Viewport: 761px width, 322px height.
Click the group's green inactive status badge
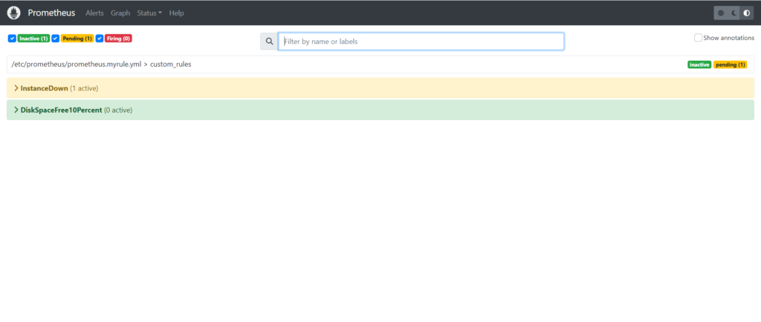click(699, 65)
